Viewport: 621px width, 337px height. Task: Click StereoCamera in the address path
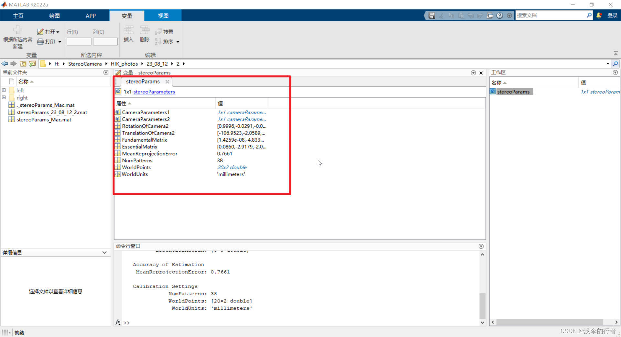pos(85,64)
